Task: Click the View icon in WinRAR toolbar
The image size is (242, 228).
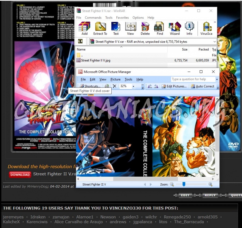Action: [130, 28]
